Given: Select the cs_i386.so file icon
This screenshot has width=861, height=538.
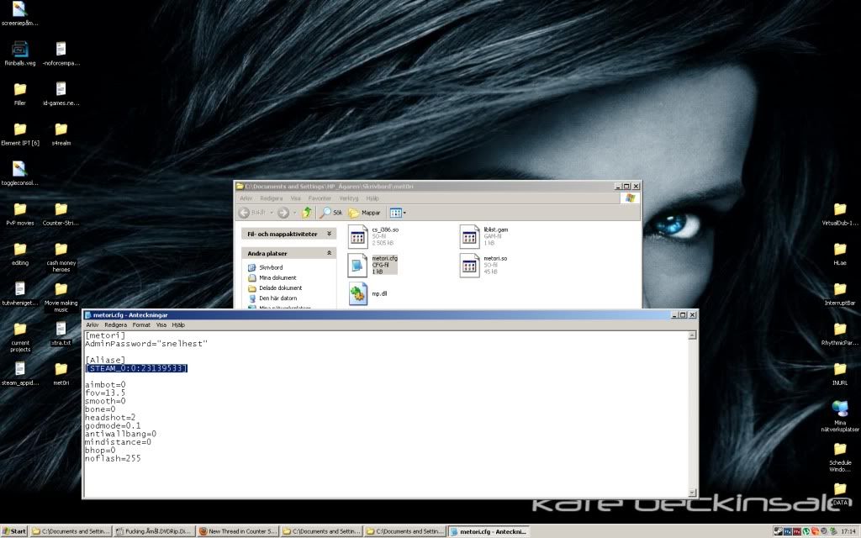Looking at the screenshot, I should tap(359, 236).
